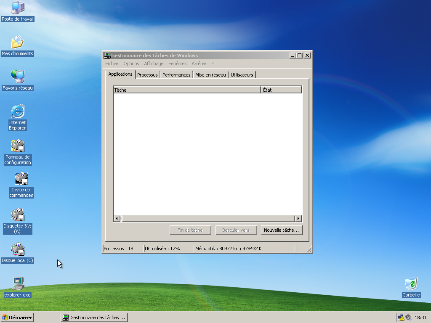This screenshot has width=431, height=323.
Task: Switch to the Processus tab
Action: coord(147,75)
